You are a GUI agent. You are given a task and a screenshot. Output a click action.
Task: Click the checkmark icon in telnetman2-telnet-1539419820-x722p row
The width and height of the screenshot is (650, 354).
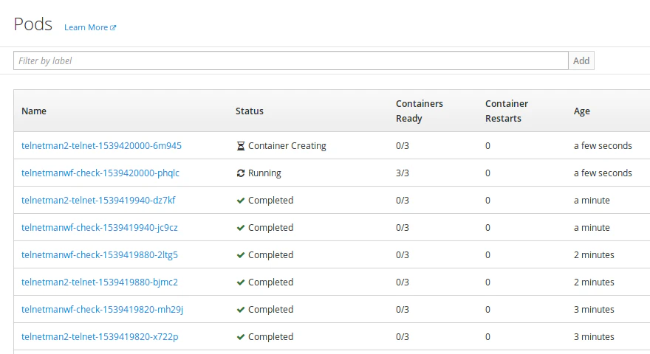241,337
